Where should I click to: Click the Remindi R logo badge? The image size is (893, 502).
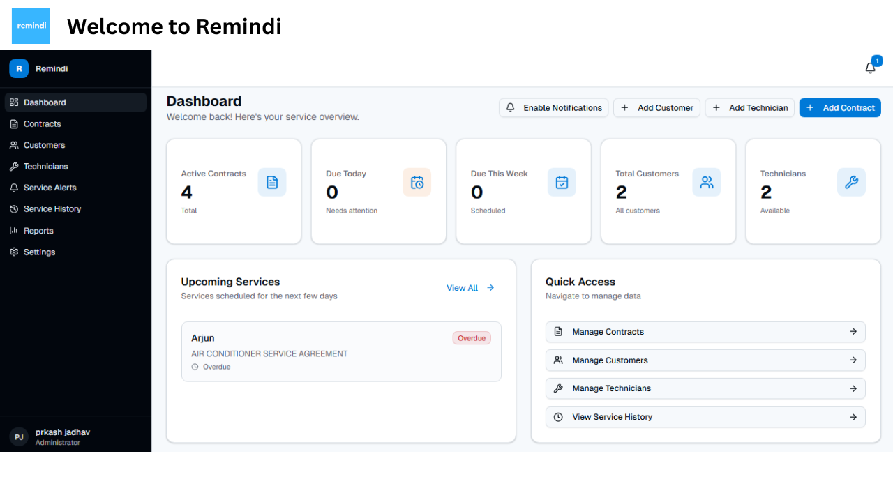[19, 68]
